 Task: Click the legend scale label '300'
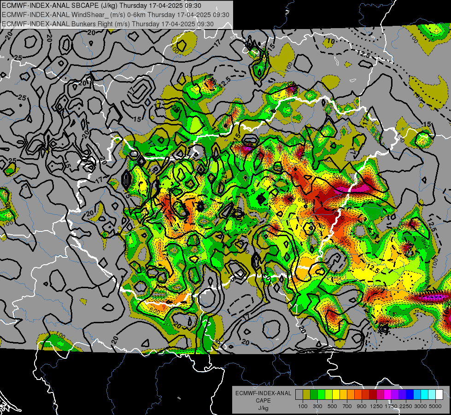(x=317, y=406)
